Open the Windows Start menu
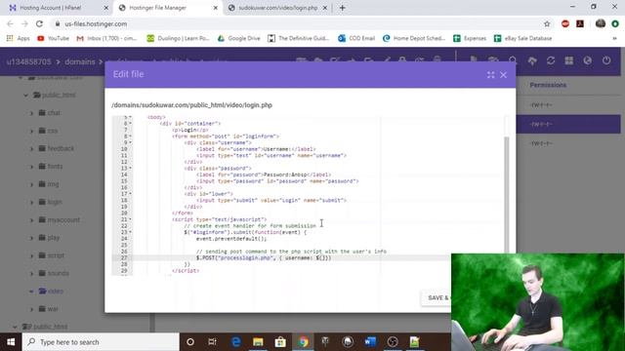 pos(11,342)
